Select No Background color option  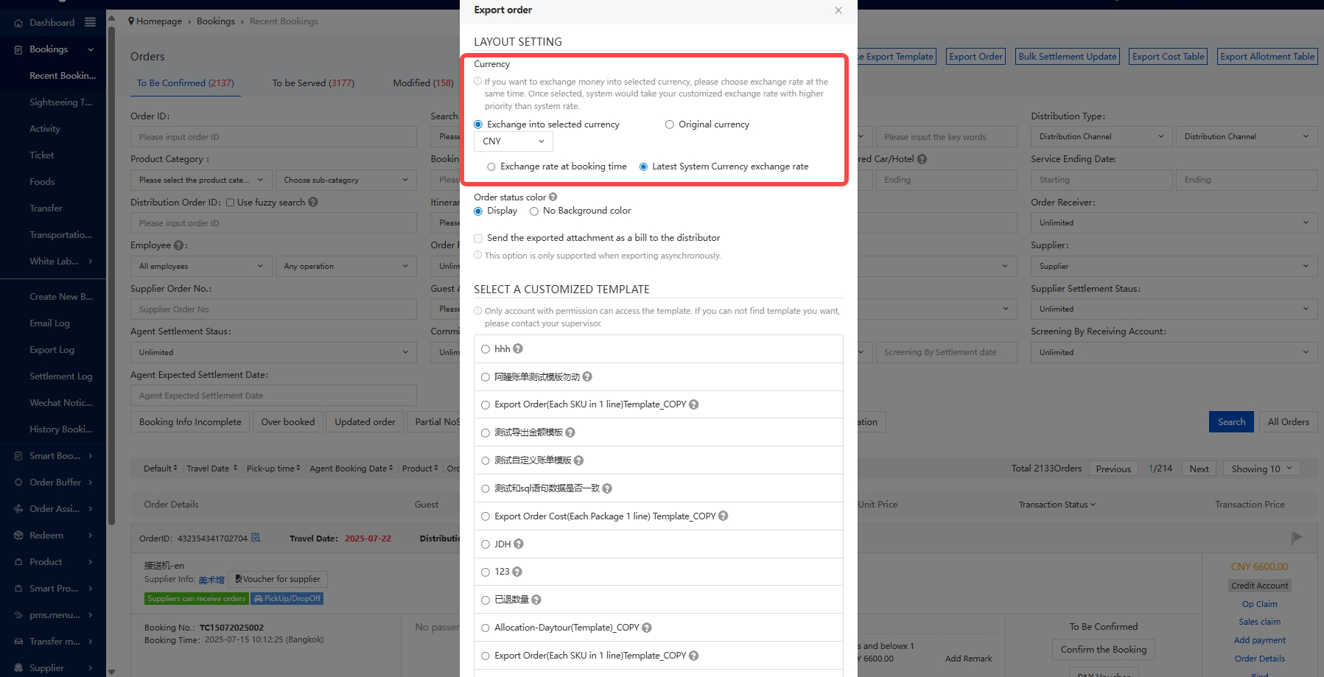pos(534,211)
